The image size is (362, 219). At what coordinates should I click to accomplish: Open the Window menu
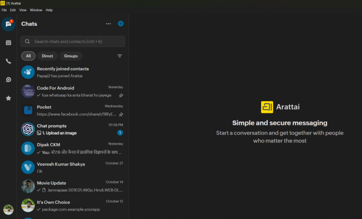click(36, 10)
